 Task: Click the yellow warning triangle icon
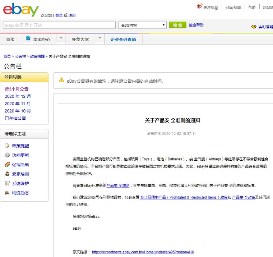(x=61, y=80)
